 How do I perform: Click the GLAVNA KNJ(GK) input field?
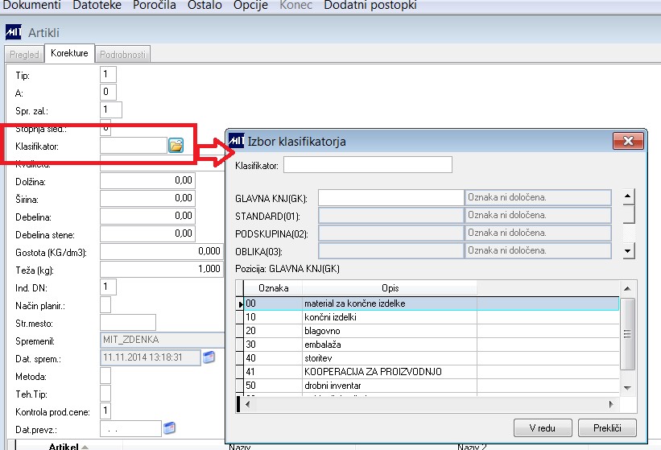click(390, 197)
